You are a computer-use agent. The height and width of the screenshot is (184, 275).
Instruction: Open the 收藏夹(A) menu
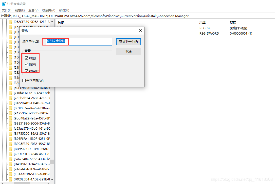pos(49,10)
